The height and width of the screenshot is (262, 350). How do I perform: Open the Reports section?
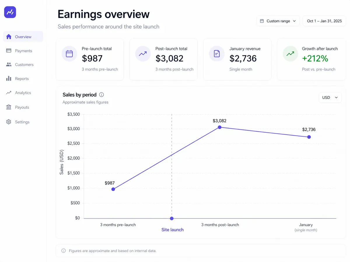point(23,79)
